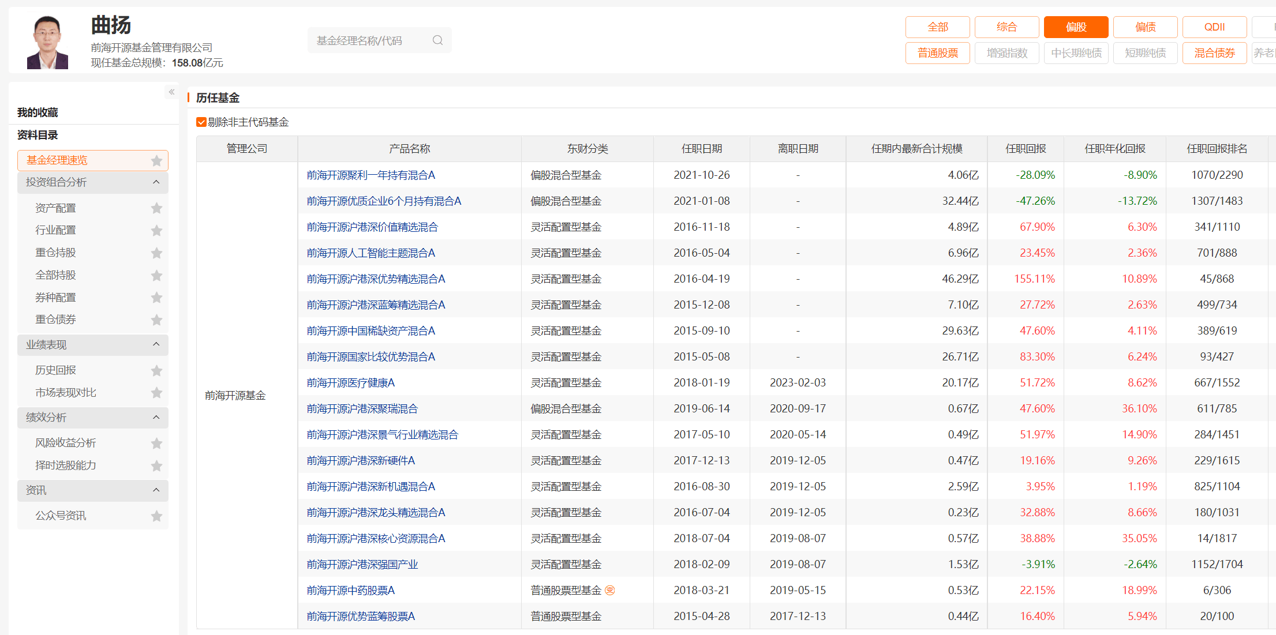Click the fund manager portrait photo
The image size is (1276, 635).
(x=47, y=42)
